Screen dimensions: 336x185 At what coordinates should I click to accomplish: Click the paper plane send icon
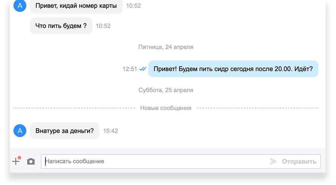pos(273,162)
